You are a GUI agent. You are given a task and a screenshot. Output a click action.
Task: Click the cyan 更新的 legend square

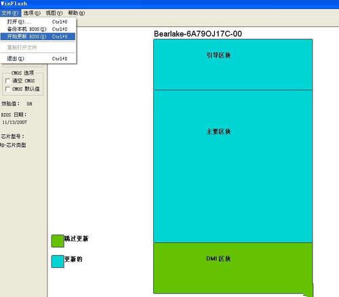(58, 262)
